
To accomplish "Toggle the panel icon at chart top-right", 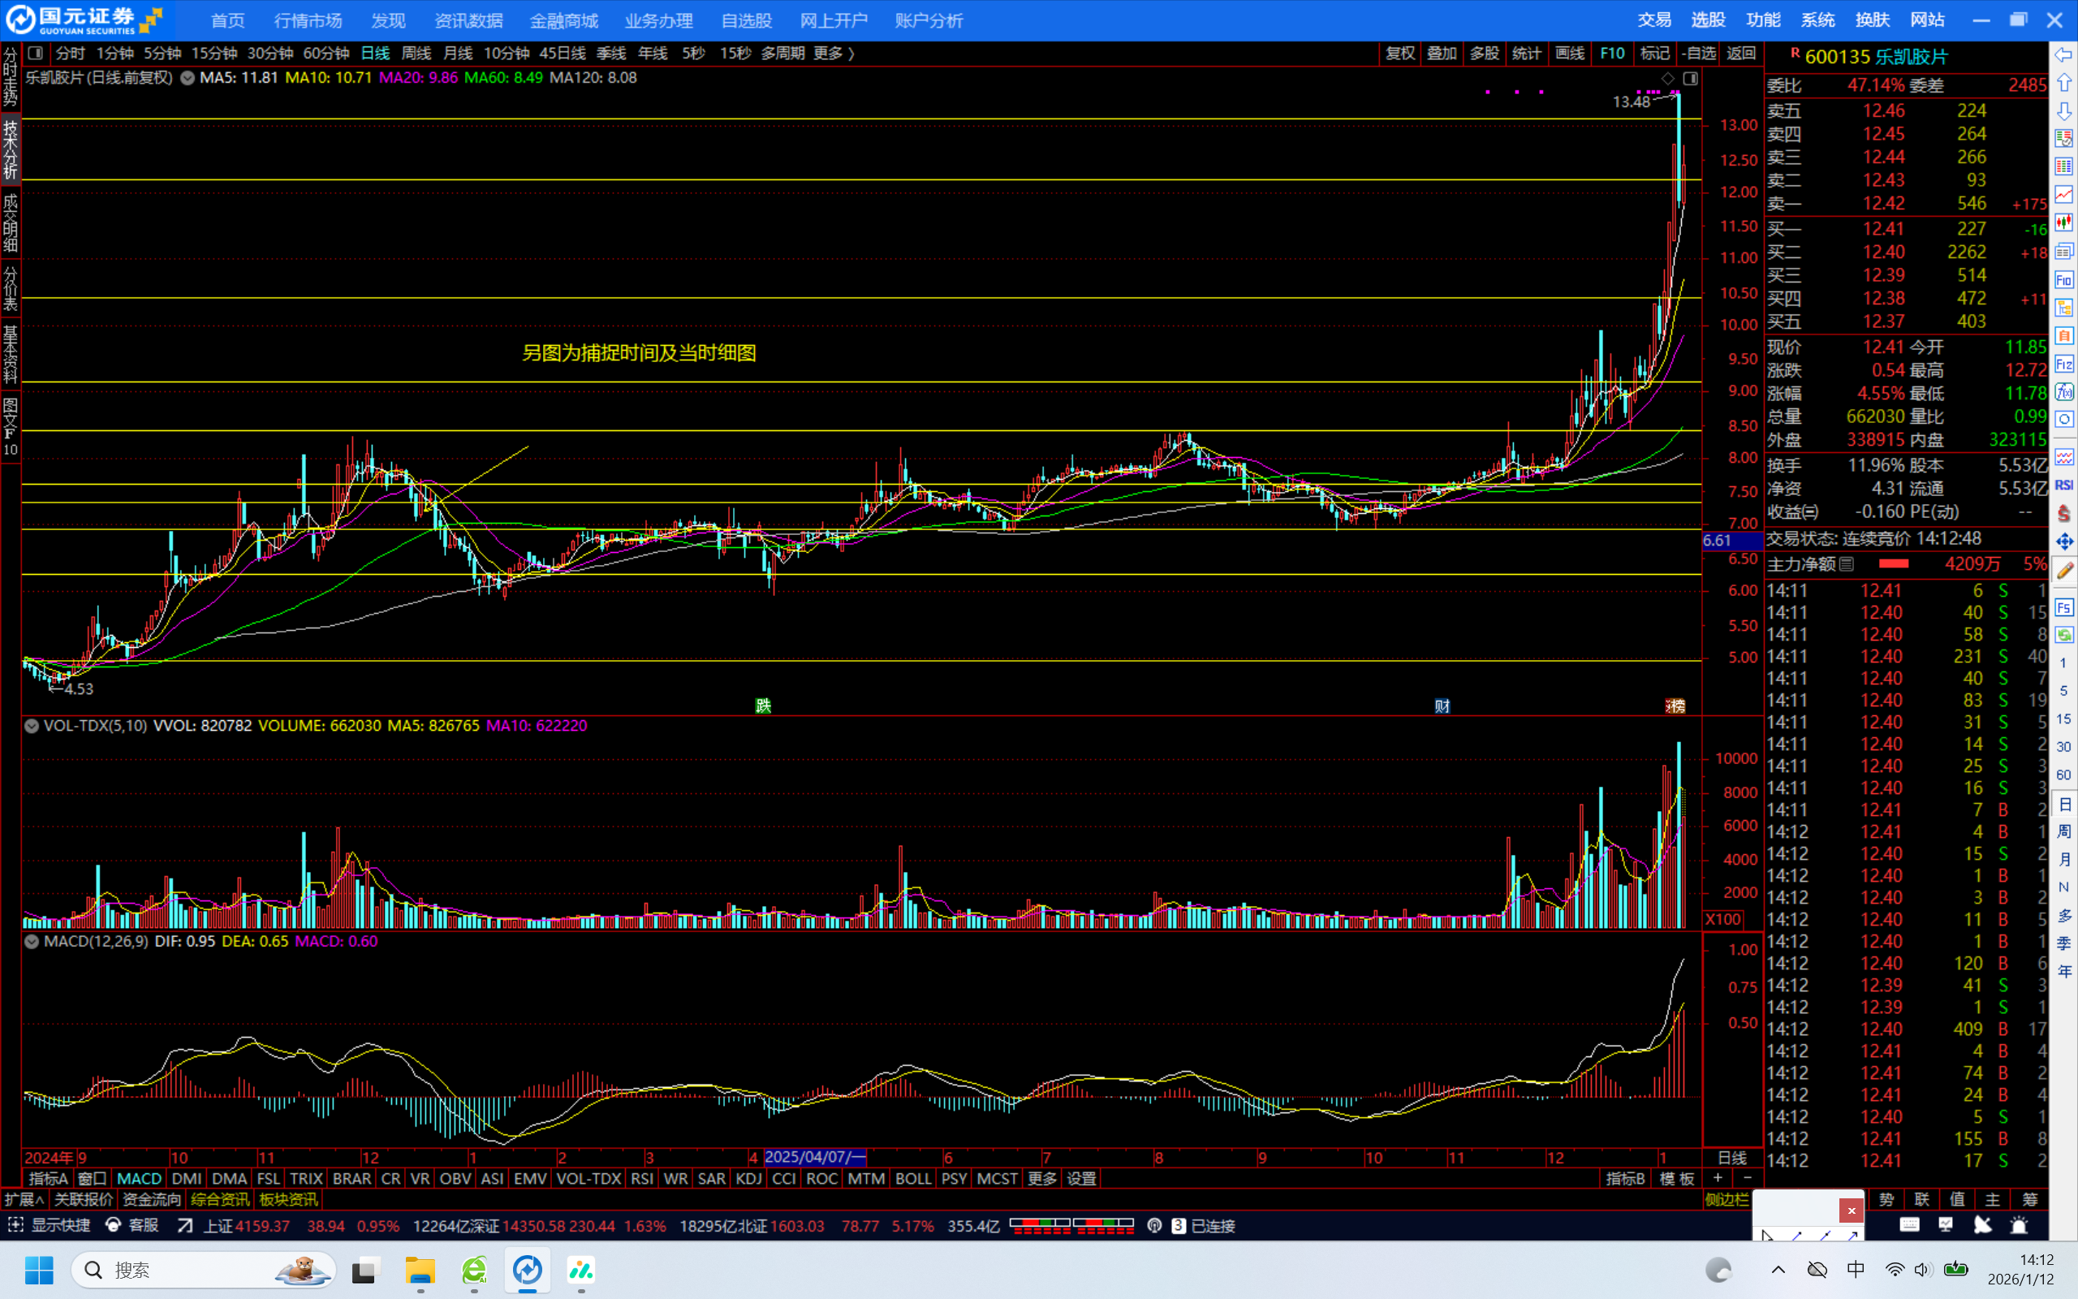I will tap(1690, 79).
